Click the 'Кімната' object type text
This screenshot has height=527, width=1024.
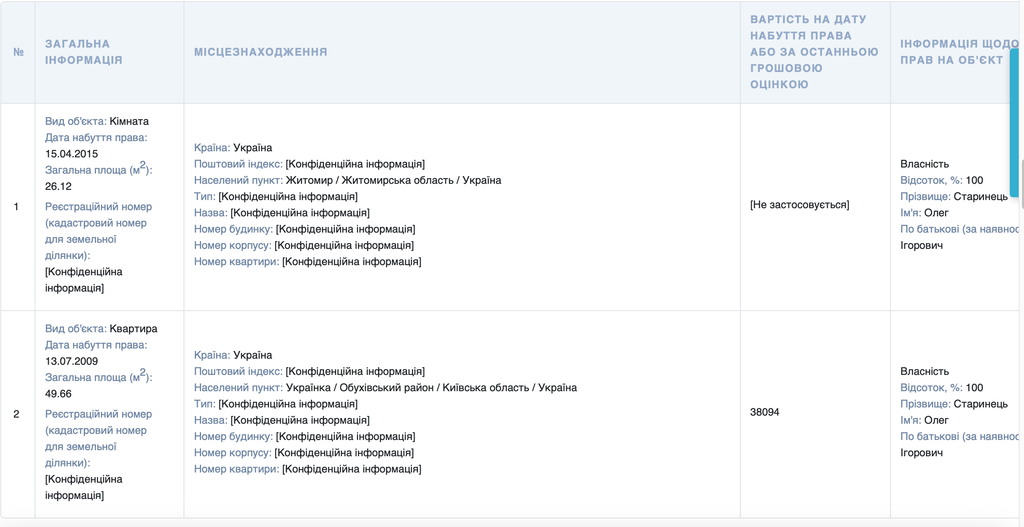click(129, 121)
